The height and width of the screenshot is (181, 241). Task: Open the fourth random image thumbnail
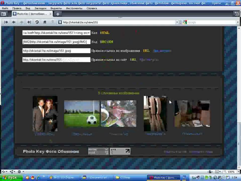(x=155, y=114)
